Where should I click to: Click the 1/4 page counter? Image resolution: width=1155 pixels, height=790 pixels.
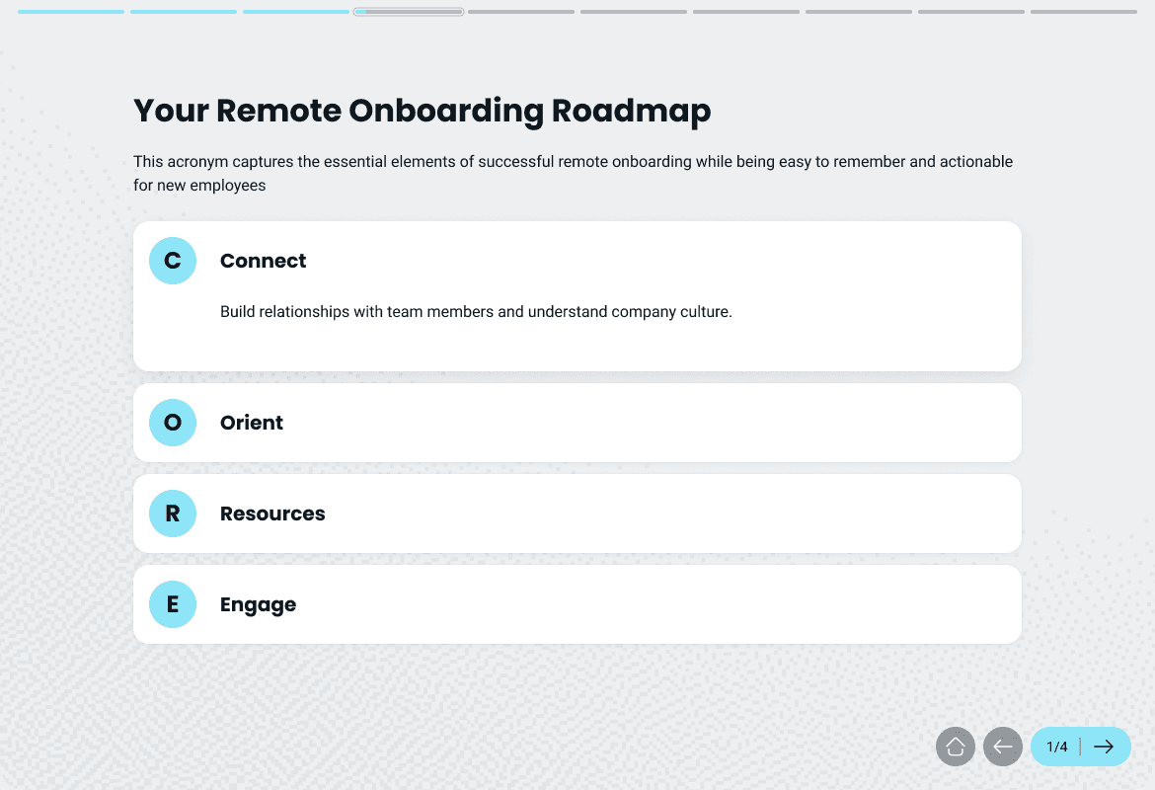click(x=1056, y=747)
